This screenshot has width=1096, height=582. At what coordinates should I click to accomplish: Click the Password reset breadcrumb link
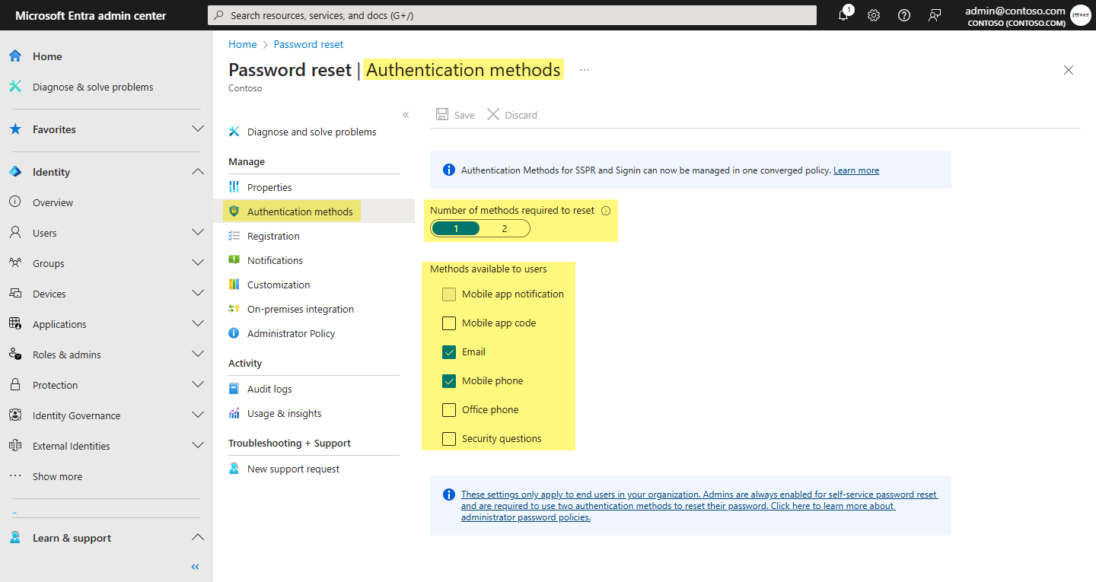click(x=308, y=44)
